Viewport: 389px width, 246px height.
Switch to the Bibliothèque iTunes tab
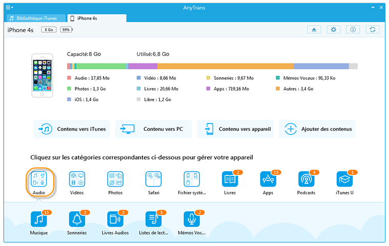coord(36,18)
